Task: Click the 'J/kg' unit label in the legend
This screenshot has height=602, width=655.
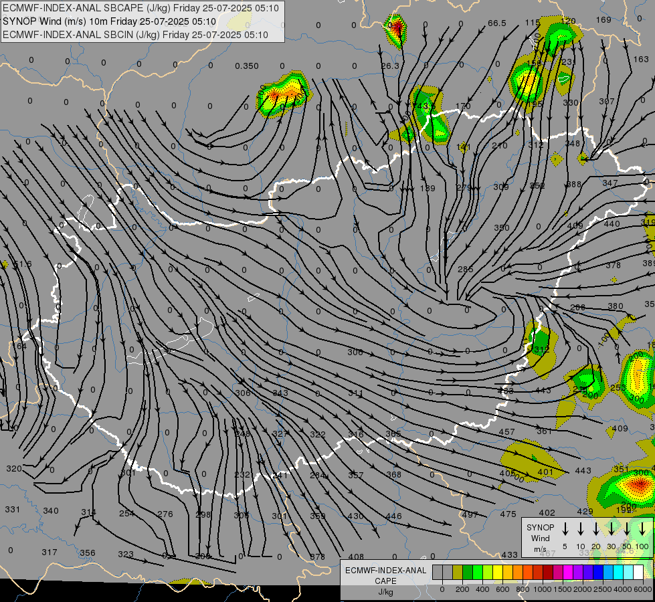Action: click(385, 592)
